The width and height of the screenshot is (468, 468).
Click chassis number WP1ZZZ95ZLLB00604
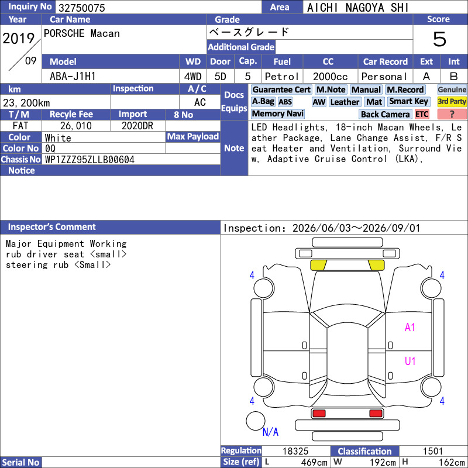click(x=90, y=160)
